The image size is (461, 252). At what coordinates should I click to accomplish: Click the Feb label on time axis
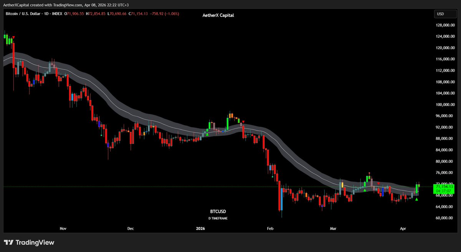tap(270, 229)
